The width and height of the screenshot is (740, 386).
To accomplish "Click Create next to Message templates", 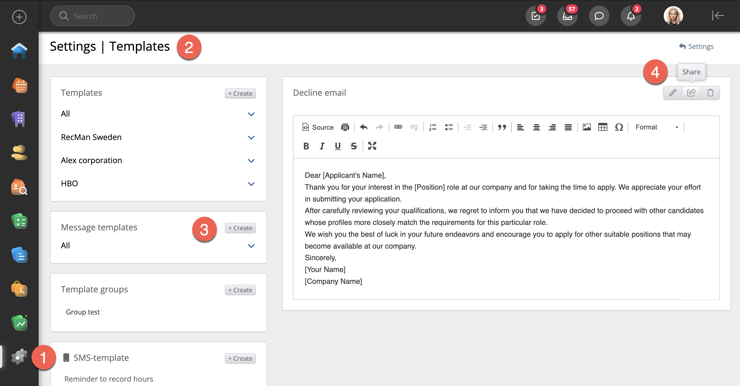I will [240, 228].
